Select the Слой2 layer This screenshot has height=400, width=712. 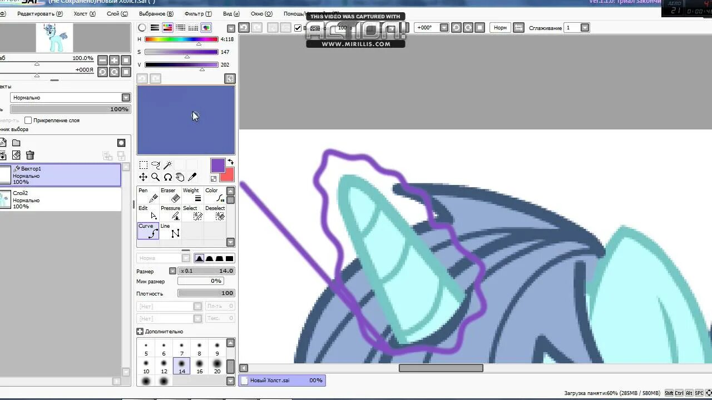click(60, 199)
